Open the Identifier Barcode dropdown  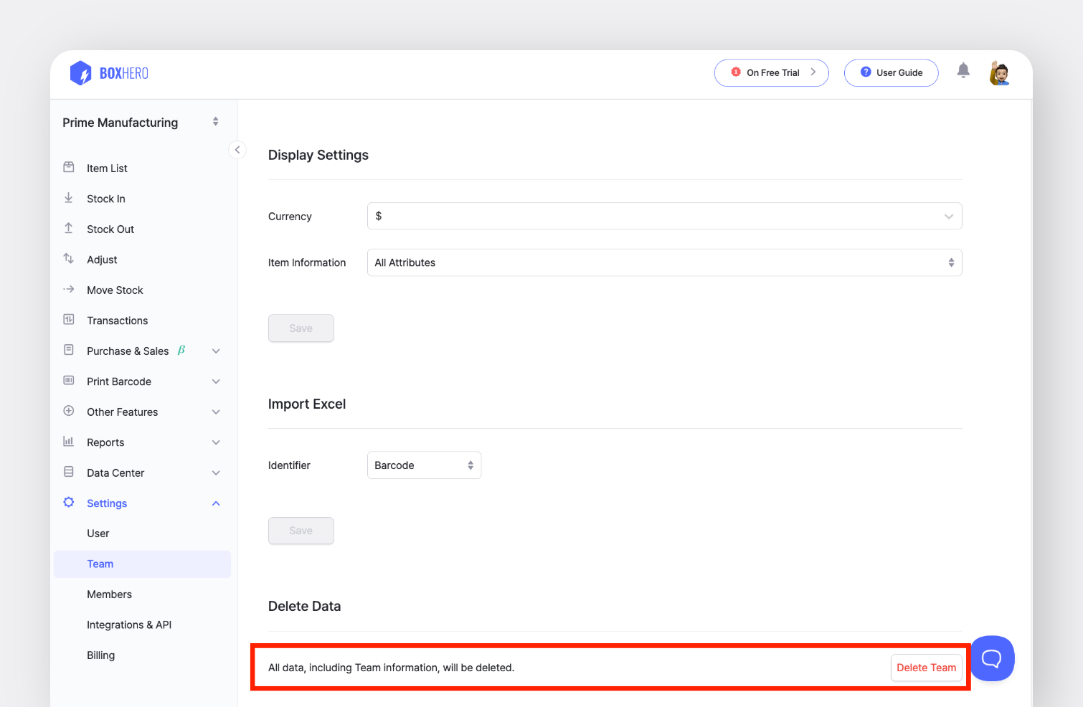coord(424,465)
